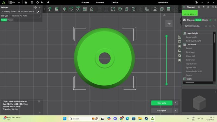Click the save disk icon in title bar
The width and height of the screenshot is (217, 122).
32,2
